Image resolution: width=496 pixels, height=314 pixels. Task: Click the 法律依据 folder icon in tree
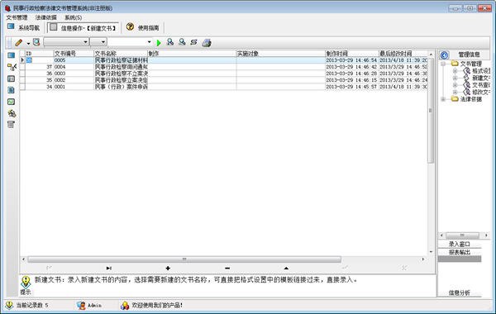455,99
